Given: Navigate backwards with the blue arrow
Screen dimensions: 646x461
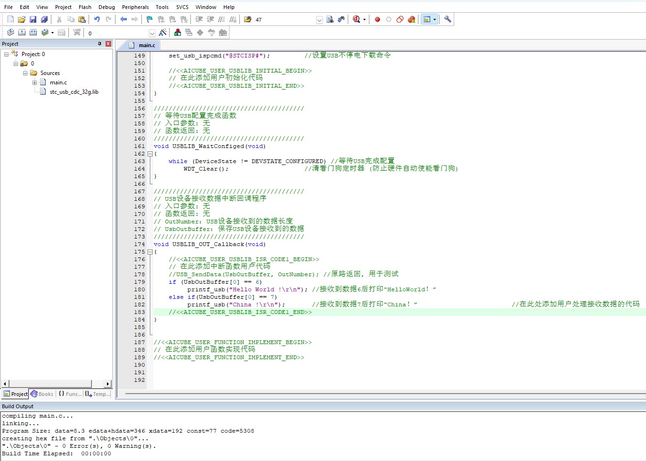Looking at the screenshot, I should [123, 19].
